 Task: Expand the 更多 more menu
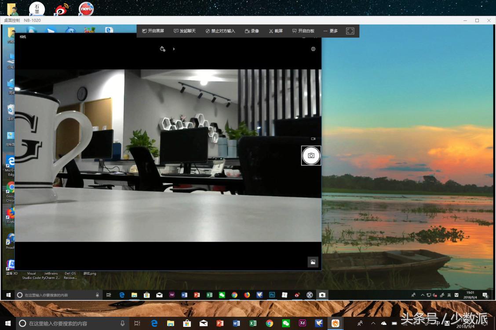pyautogui.click(x=331, y=31)
